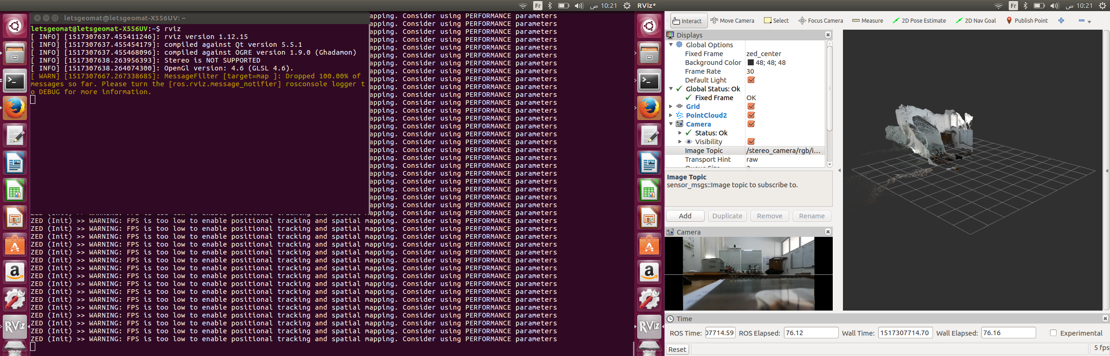Viewport: 1110px width, 356px height.
Task: Activate the Move Camera tool
Action: coord(732,21)
